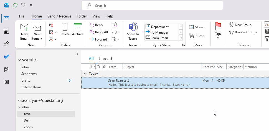Open the More respond actions dropdown
269x131 pixels.
click(116, 39)
